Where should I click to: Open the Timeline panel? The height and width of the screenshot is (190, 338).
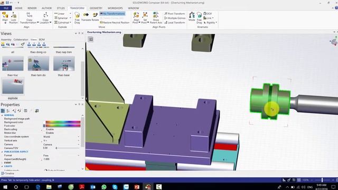click(8, 174)
